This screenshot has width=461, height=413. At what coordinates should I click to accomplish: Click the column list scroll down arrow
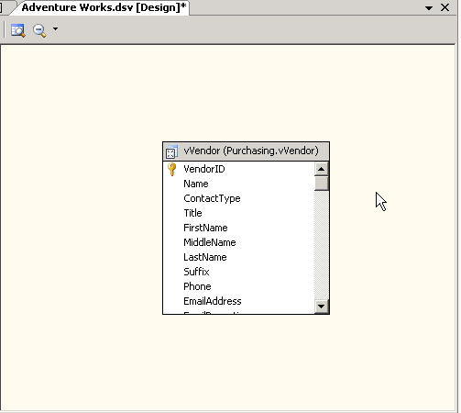click(x=321, y=306)
